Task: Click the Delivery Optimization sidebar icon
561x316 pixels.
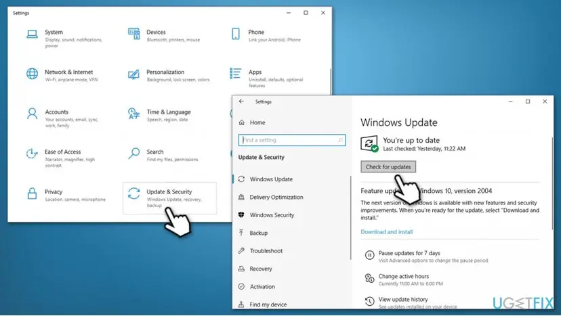Action: [241, 197]
